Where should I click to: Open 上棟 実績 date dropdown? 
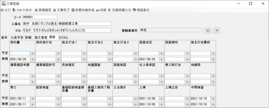click(x=162, y=105)
